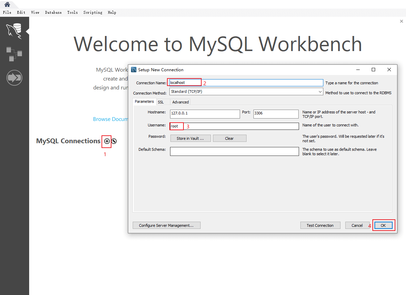Click 'Name of the user to connect with' text

tap(331, 125)
